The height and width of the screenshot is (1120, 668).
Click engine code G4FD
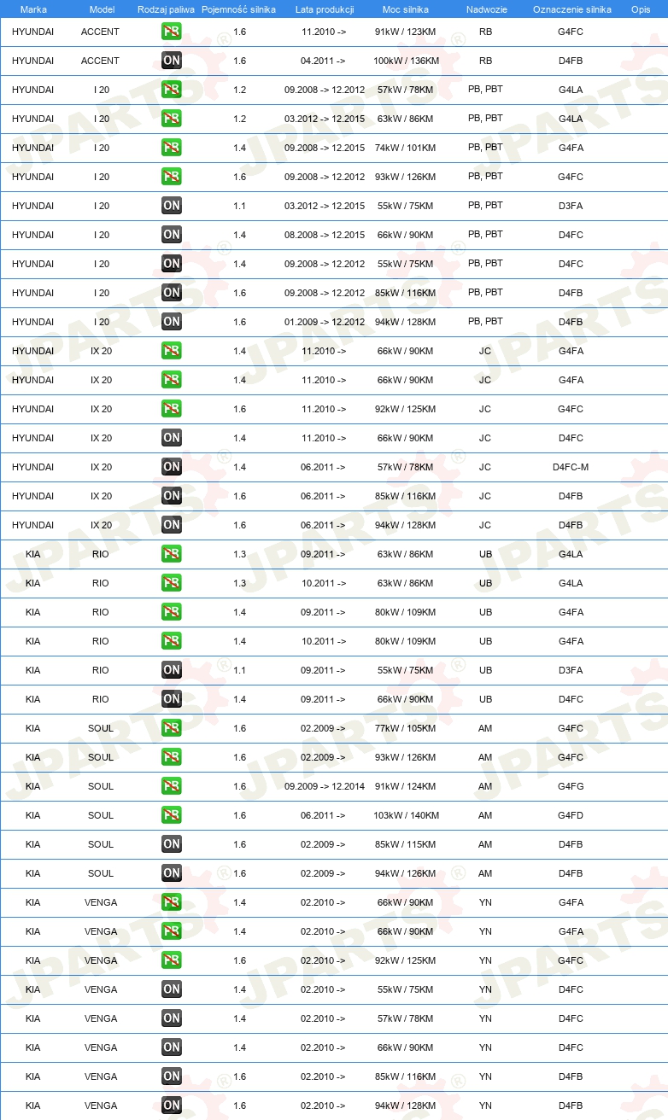tap(571, 815)
